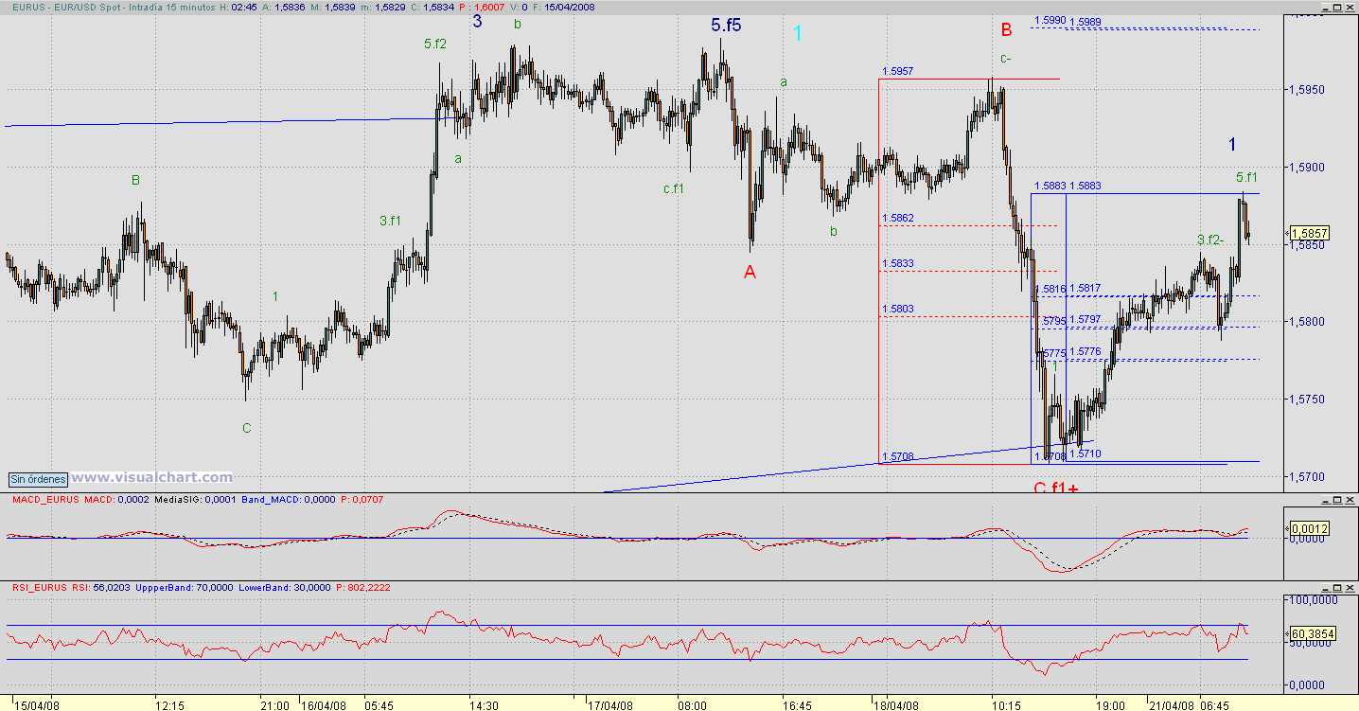Click the "12:15" time axis label
The height and width of the screenshot is (711, 1359).
click(x=169, y=704)
